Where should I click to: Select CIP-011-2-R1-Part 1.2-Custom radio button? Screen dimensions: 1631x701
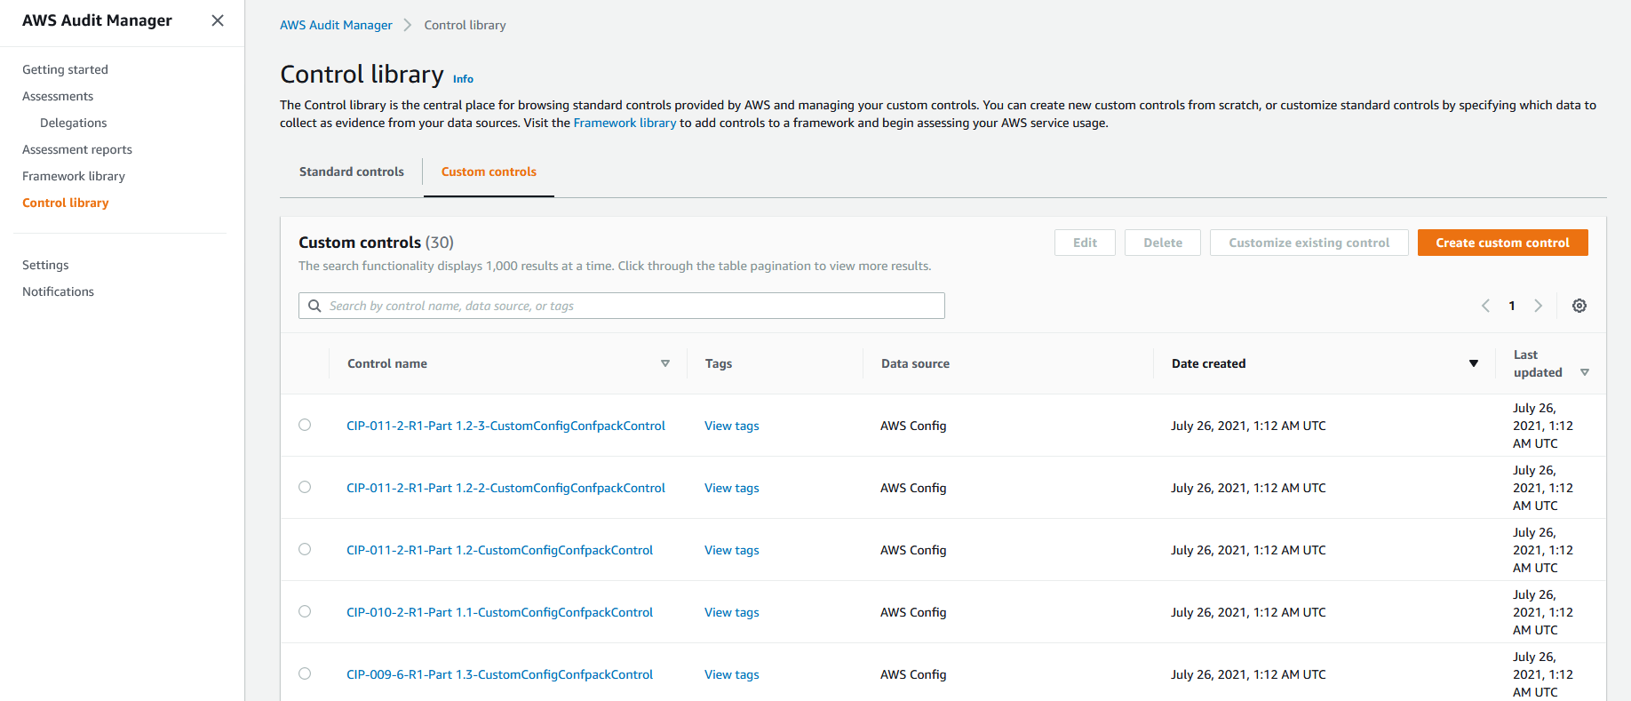pyautogui.click(x=305, y=549)
